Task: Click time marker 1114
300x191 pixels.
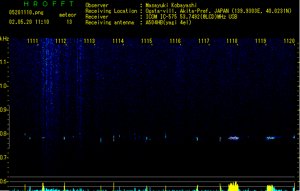Action: (x=118, y=41)
